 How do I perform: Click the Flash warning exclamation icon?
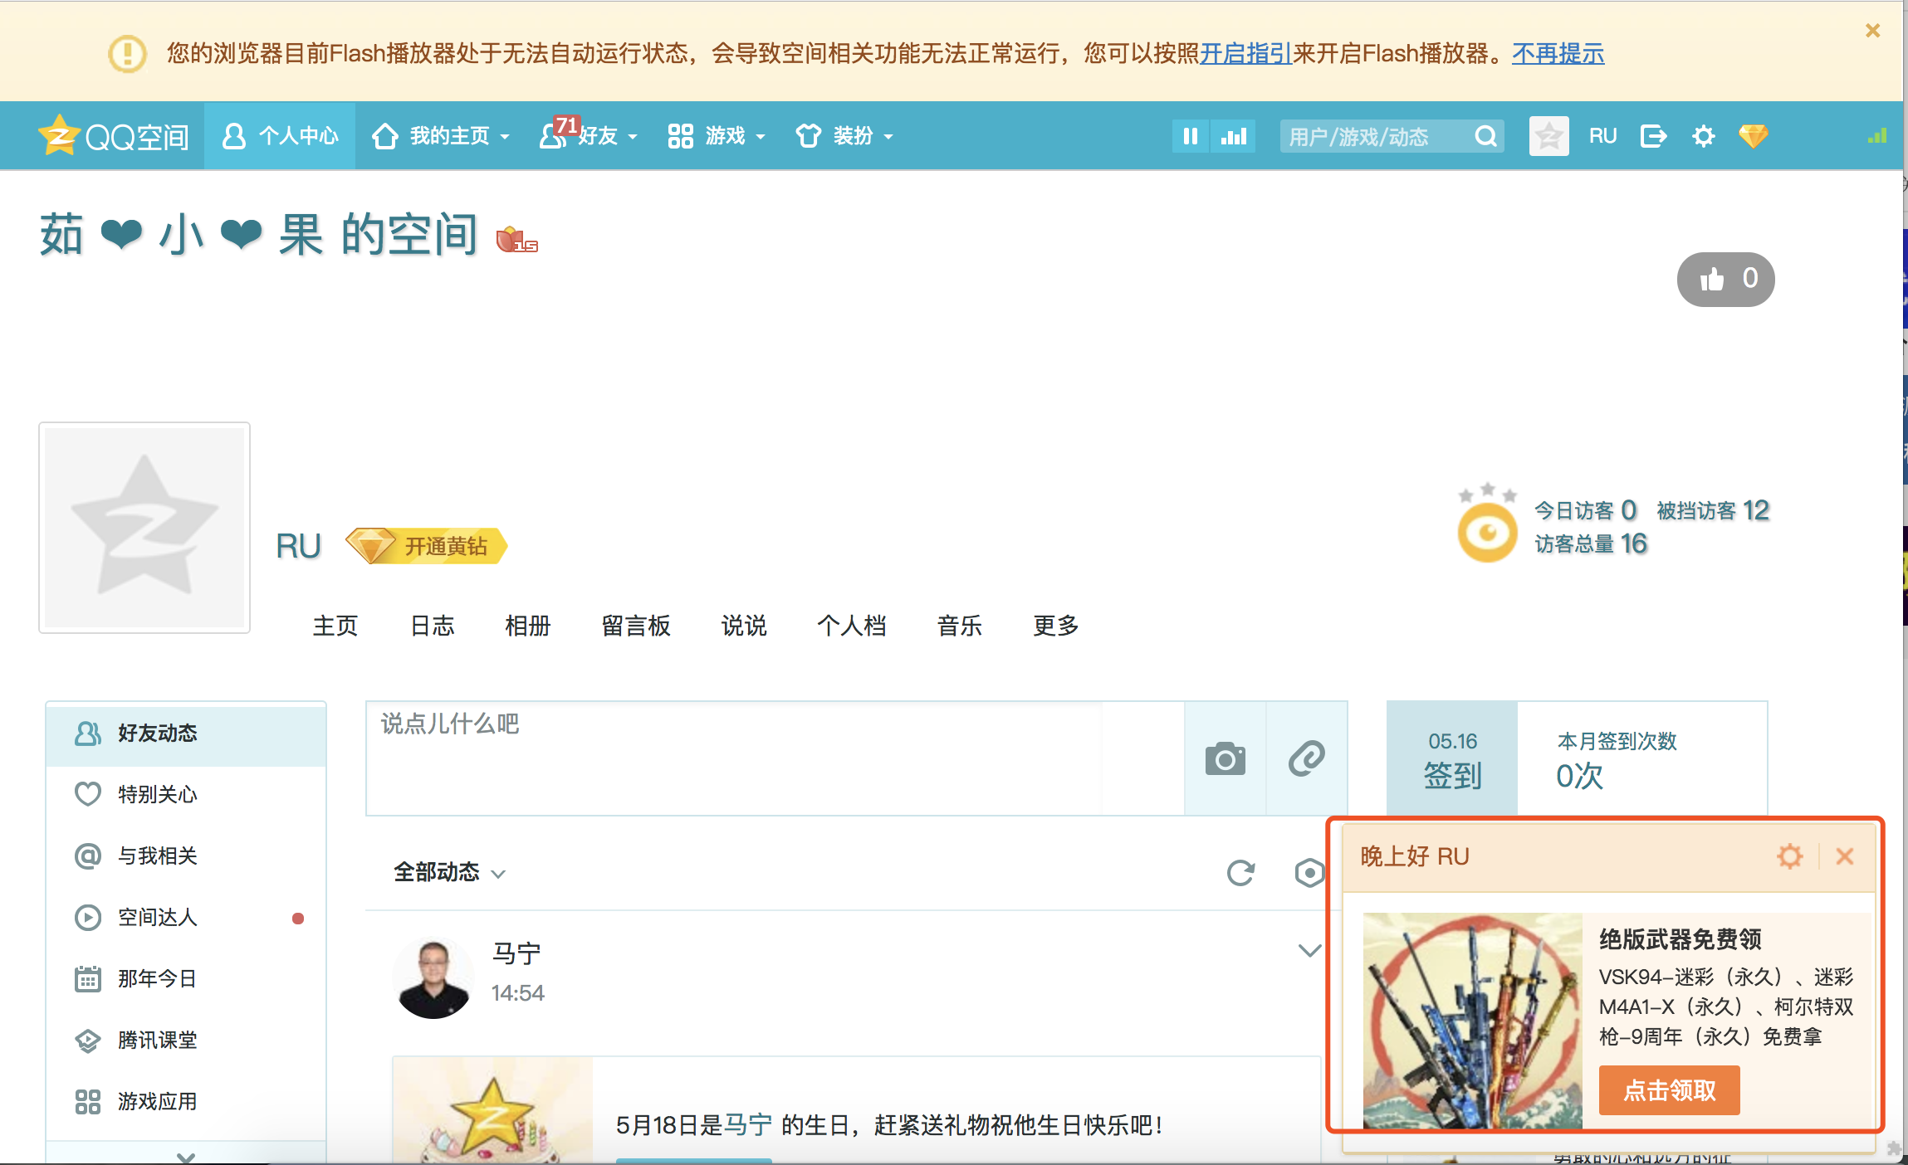(127, 54)
